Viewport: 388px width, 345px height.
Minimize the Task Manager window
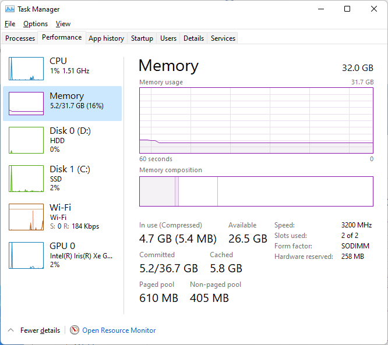[321, 9]
